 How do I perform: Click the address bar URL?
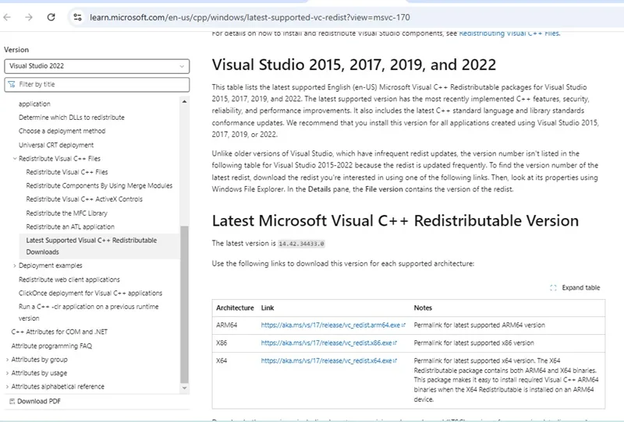point(250,17)
